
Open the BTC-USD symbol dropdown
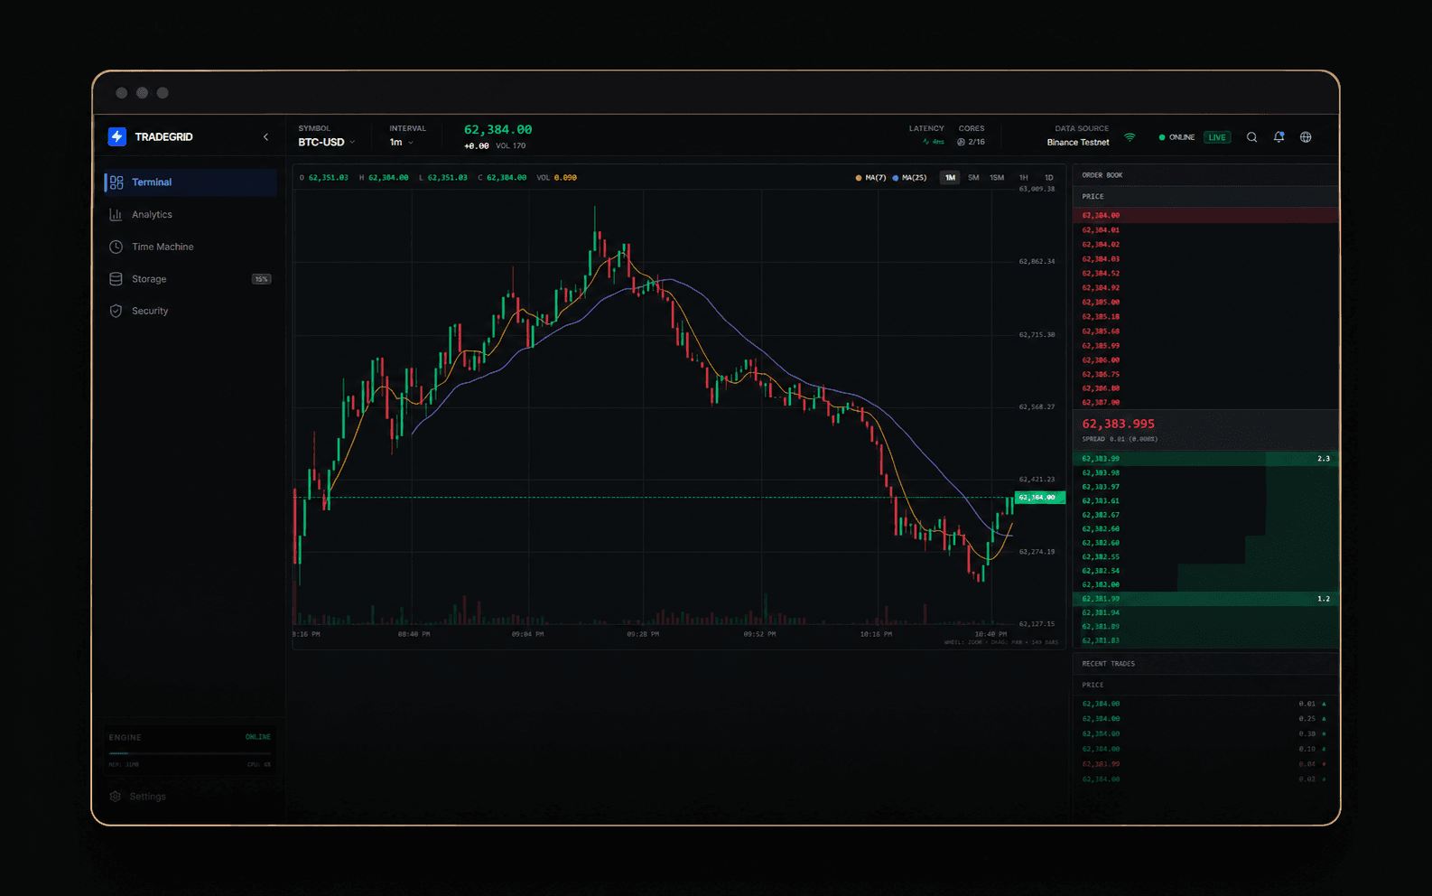326,143
